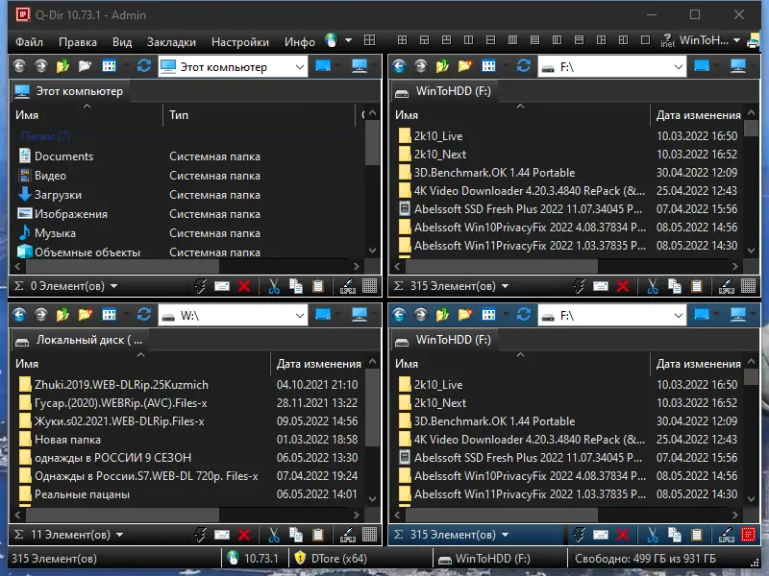Select Новая папка in W:\ pane
The image size is (769, 576).
pyautogui.click(x=67, y=440)
